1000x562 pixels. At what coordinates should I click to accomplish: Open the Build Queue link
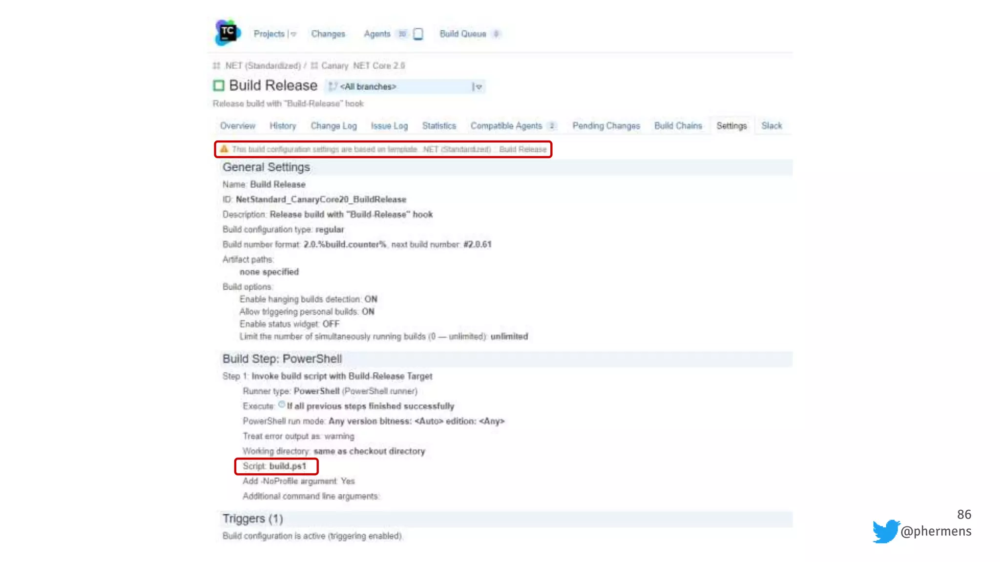pos(462,34)
